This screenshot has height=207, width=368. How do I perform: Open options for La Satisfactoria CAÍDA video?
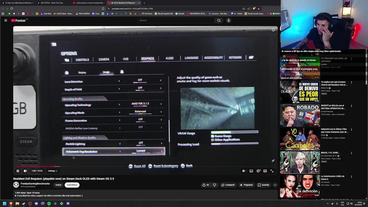point(351,177)
